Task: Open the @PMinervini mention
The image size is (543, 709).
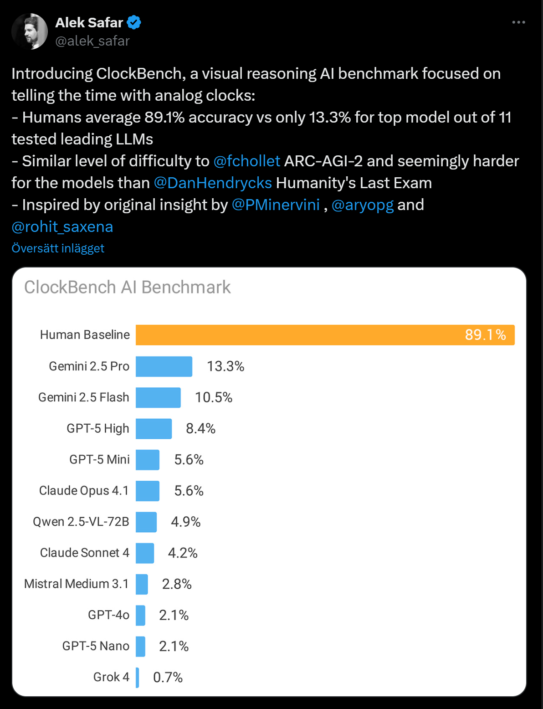Action: coord(276,205)
